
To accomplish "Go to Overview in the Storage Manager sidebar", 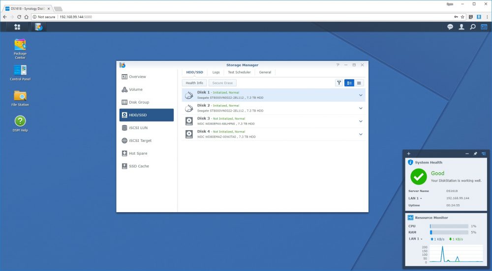I will 147,77.
